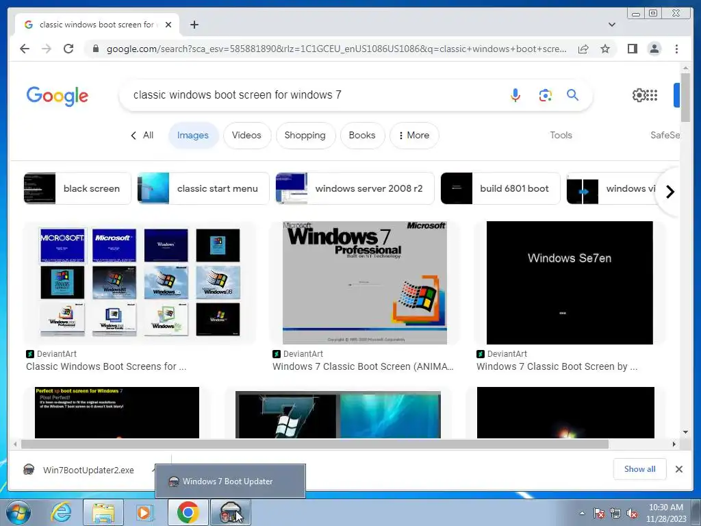
Task: Toggle the Chrome side panel
Action: (632, 49)
